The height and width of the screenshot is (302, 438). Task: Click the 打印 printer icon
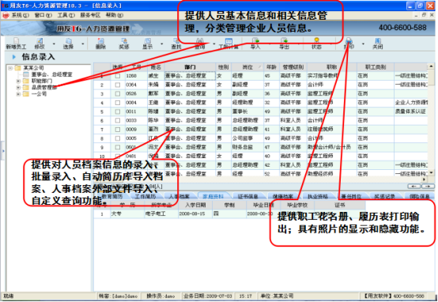[349, 41]
